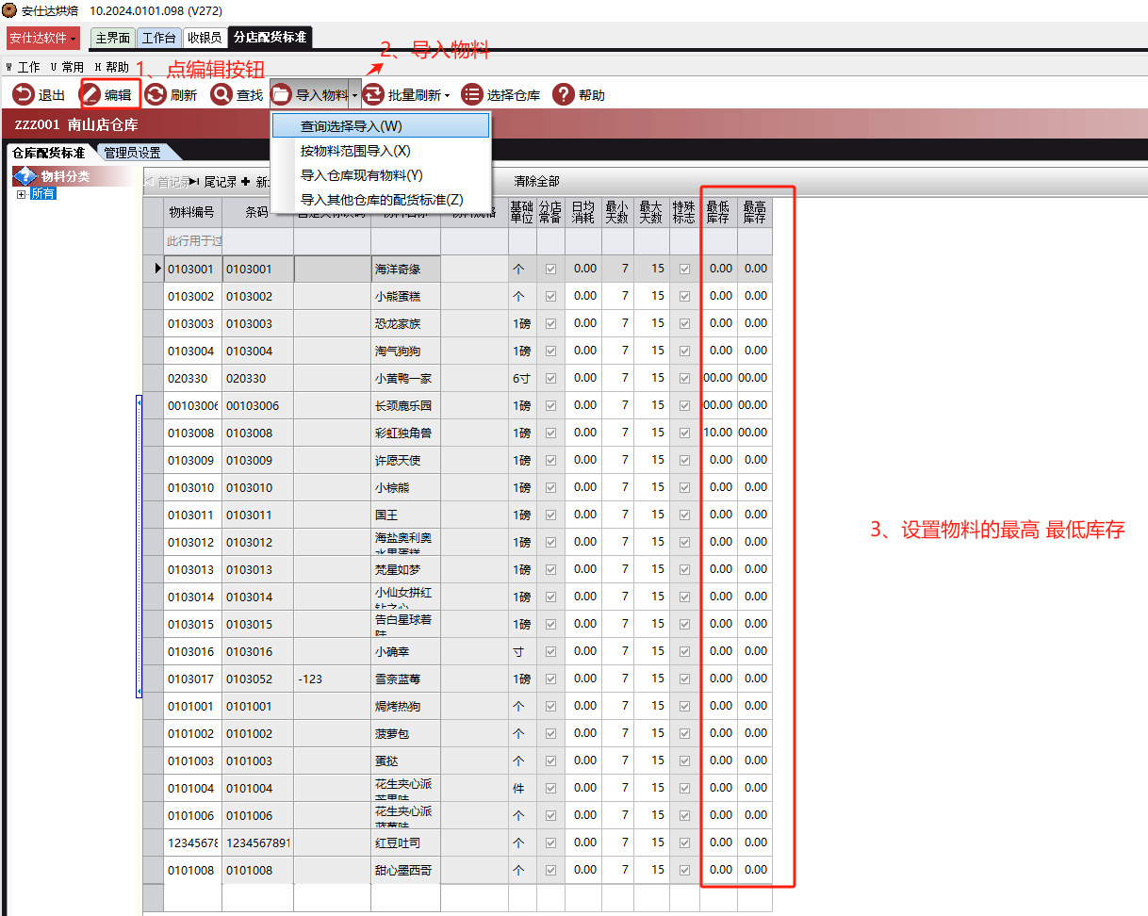Screen dimensions: 1148x916
Task: Switch to the 收银员 tab
Action: pos(205,38)
